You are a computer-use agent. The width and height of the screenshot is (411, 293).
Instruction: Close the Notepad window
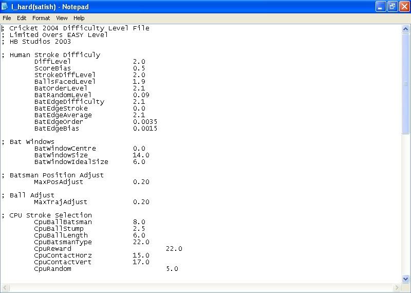pos(404,7)
